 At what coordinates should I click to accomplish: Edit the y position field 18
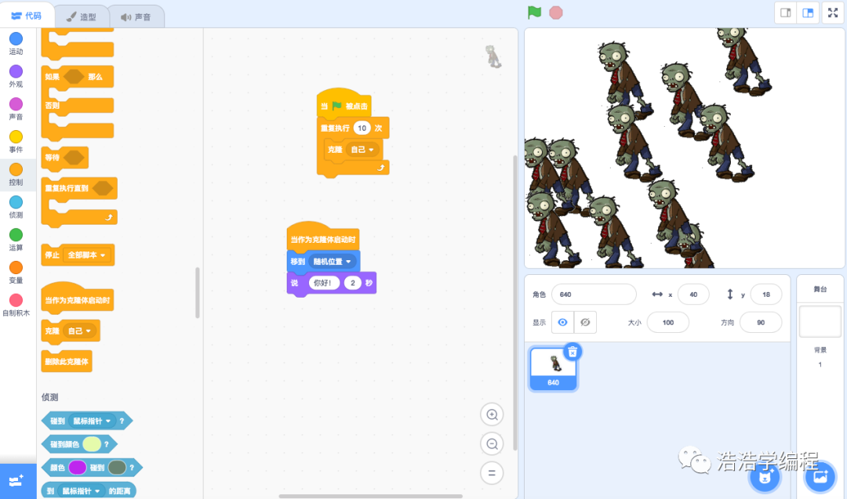coord(766,295)
